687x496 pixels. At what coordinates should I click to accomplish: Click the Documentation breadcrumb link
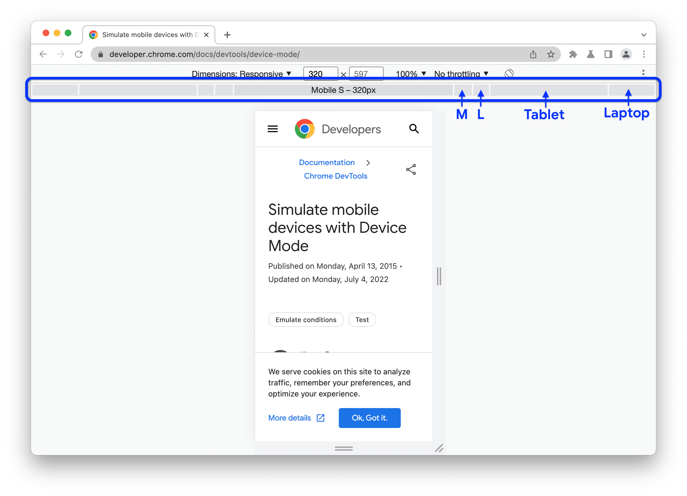(x=325, y=162)
